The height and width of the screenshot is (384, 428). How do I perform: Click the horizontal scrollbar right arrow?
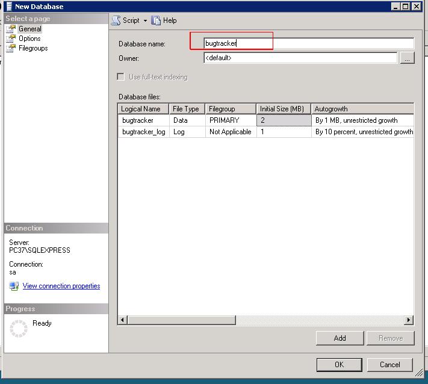(x=409, y=320)
